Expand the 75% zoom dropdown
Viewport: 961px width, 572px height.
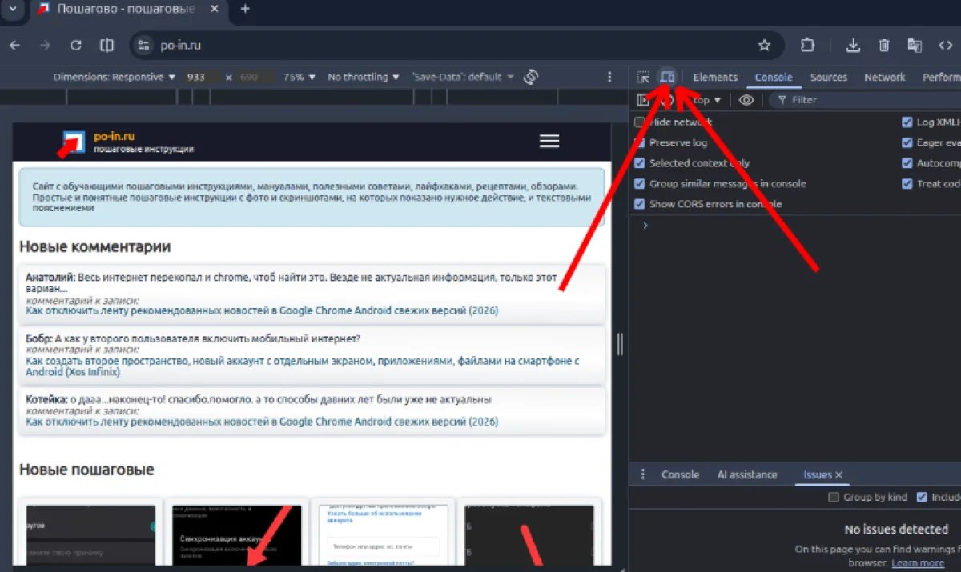point(300,78)
